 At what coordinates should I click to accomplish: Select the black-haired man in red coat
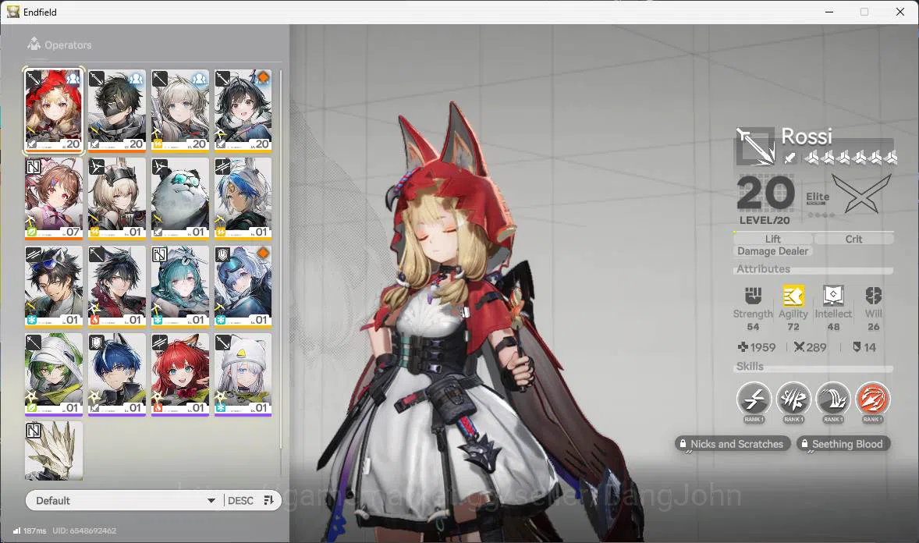tap(117, 287)
